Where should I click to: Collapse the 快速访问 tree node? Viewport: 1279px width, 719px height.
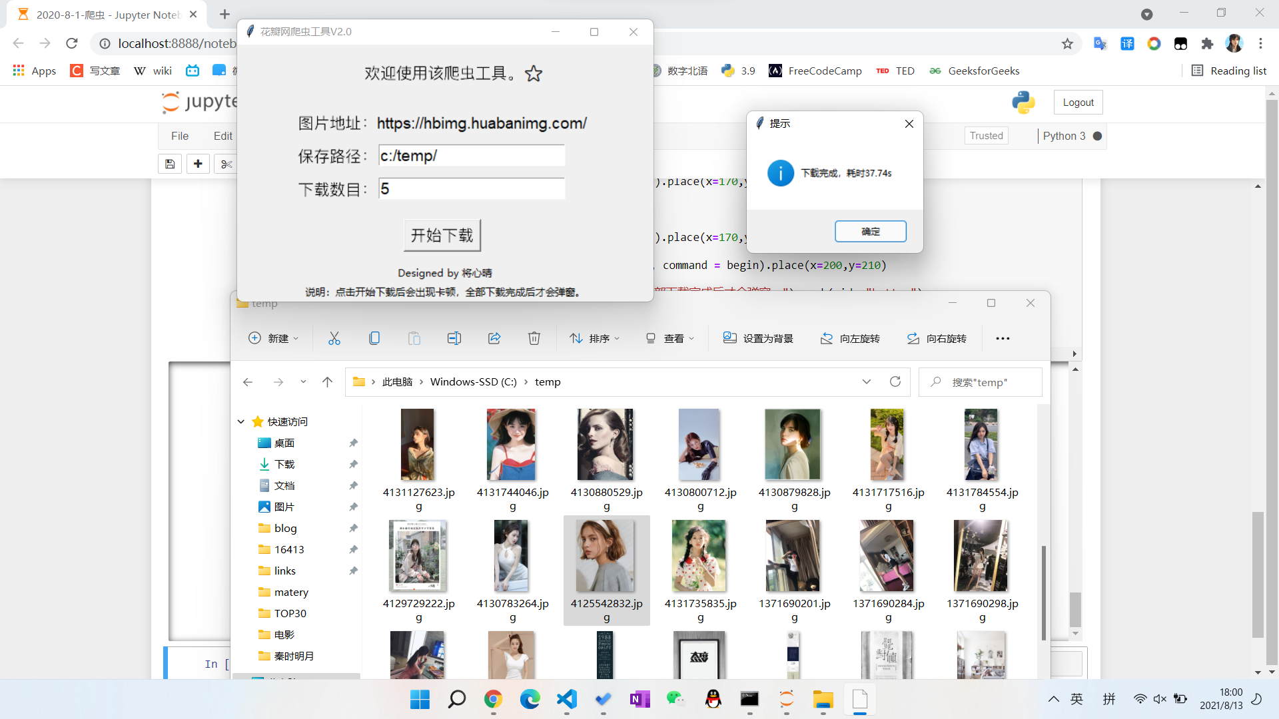(241, 421)
